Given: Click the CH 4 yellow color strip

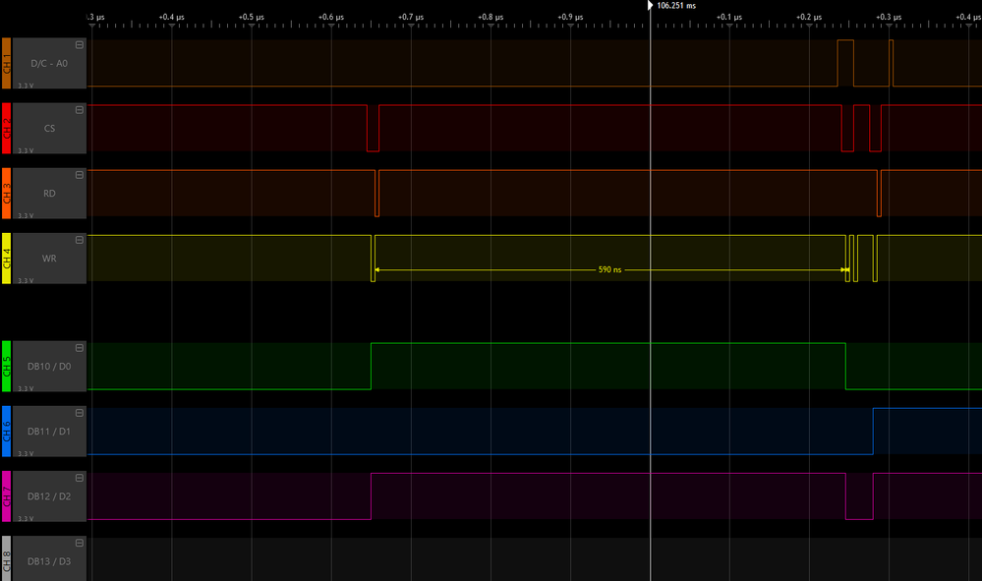Looking at the screenshot, I should (6, 259).
